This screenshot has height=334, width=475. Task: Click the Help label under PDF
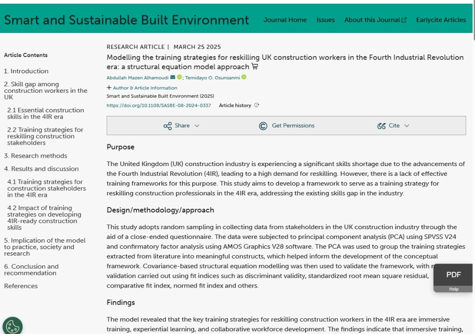[x=454, y=289]
